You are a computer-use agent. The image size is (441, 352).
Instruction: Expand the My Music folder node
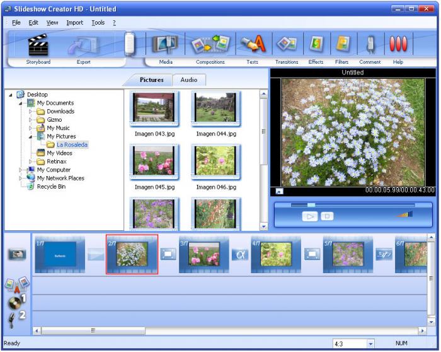tap(30, 128)
